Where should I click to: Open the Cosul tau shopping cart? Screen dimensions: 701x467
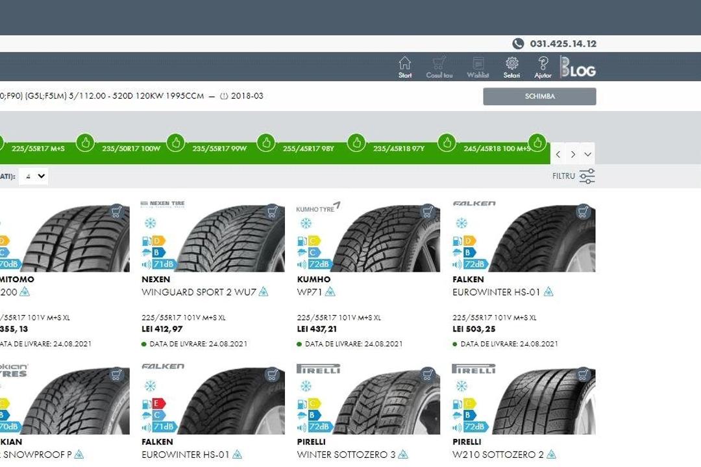pos(439,67)
